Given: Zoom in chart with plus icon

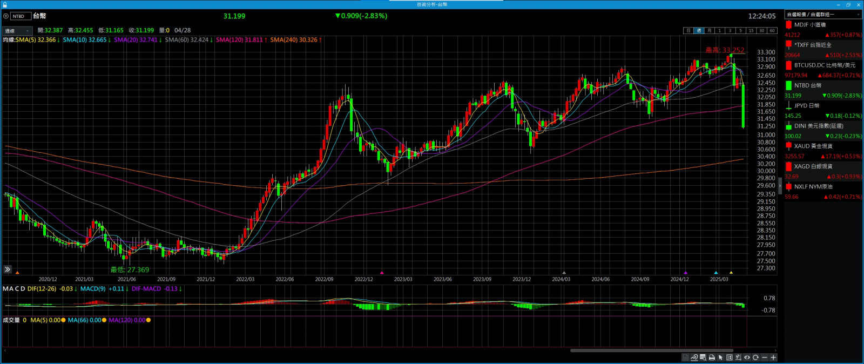Looking at the screenshot, I should point(773,358).
